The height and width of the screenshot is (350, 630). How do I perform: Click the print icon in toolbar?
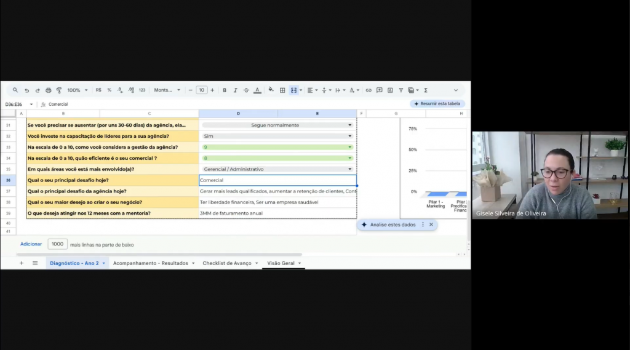click(49, 90)
